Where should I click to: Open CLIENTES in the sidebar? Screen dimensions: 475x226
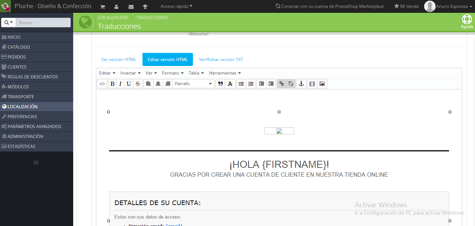tap(37, 67)
